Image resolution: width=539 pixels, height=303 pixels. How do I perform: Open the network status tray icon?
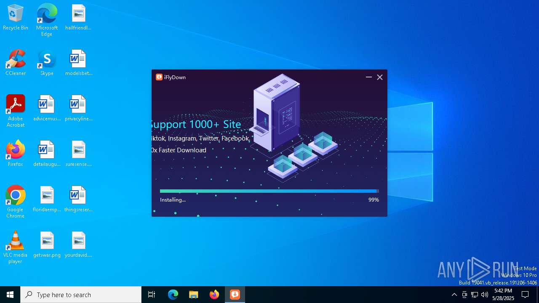[475, 295]
